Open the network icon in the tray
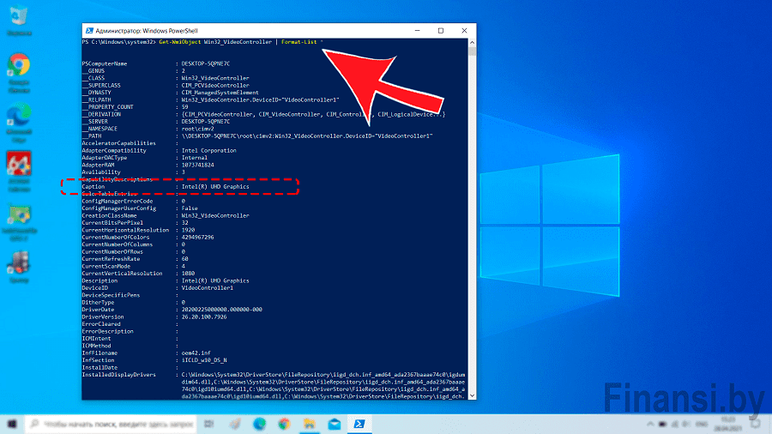The height and width of the screenshot is (434, 772). tap(674, 424)
